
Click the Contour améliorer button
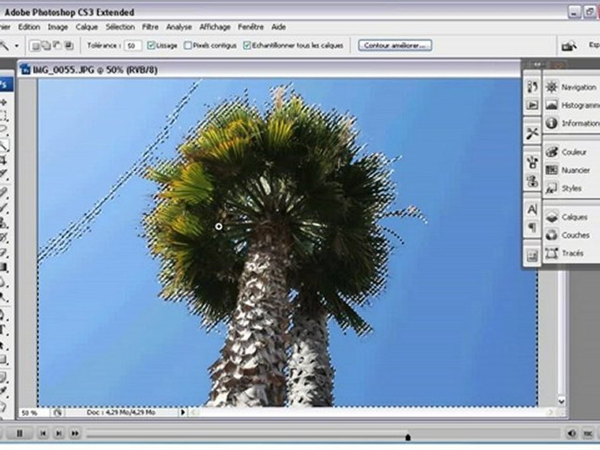click(395, 46)
